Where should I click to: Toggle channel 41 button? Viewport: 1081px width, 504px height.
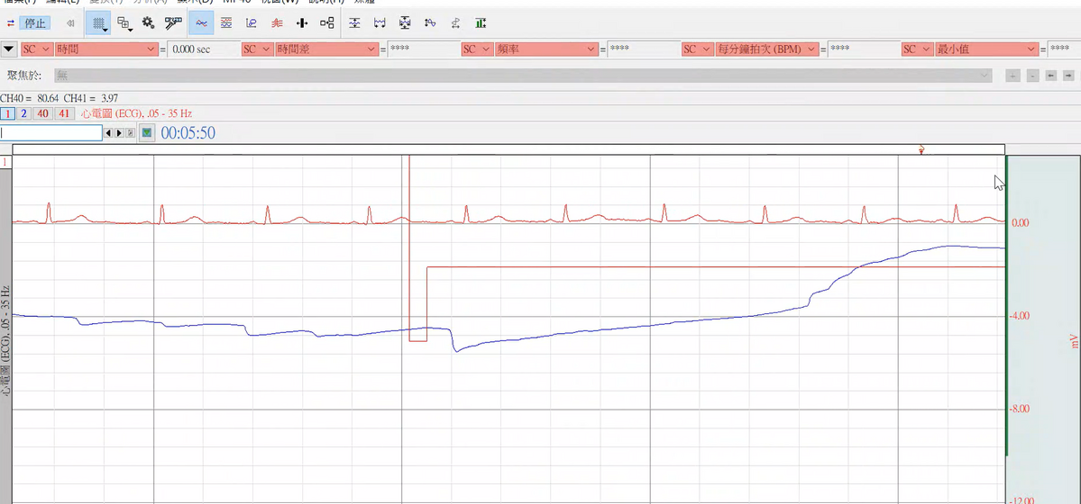64,113
